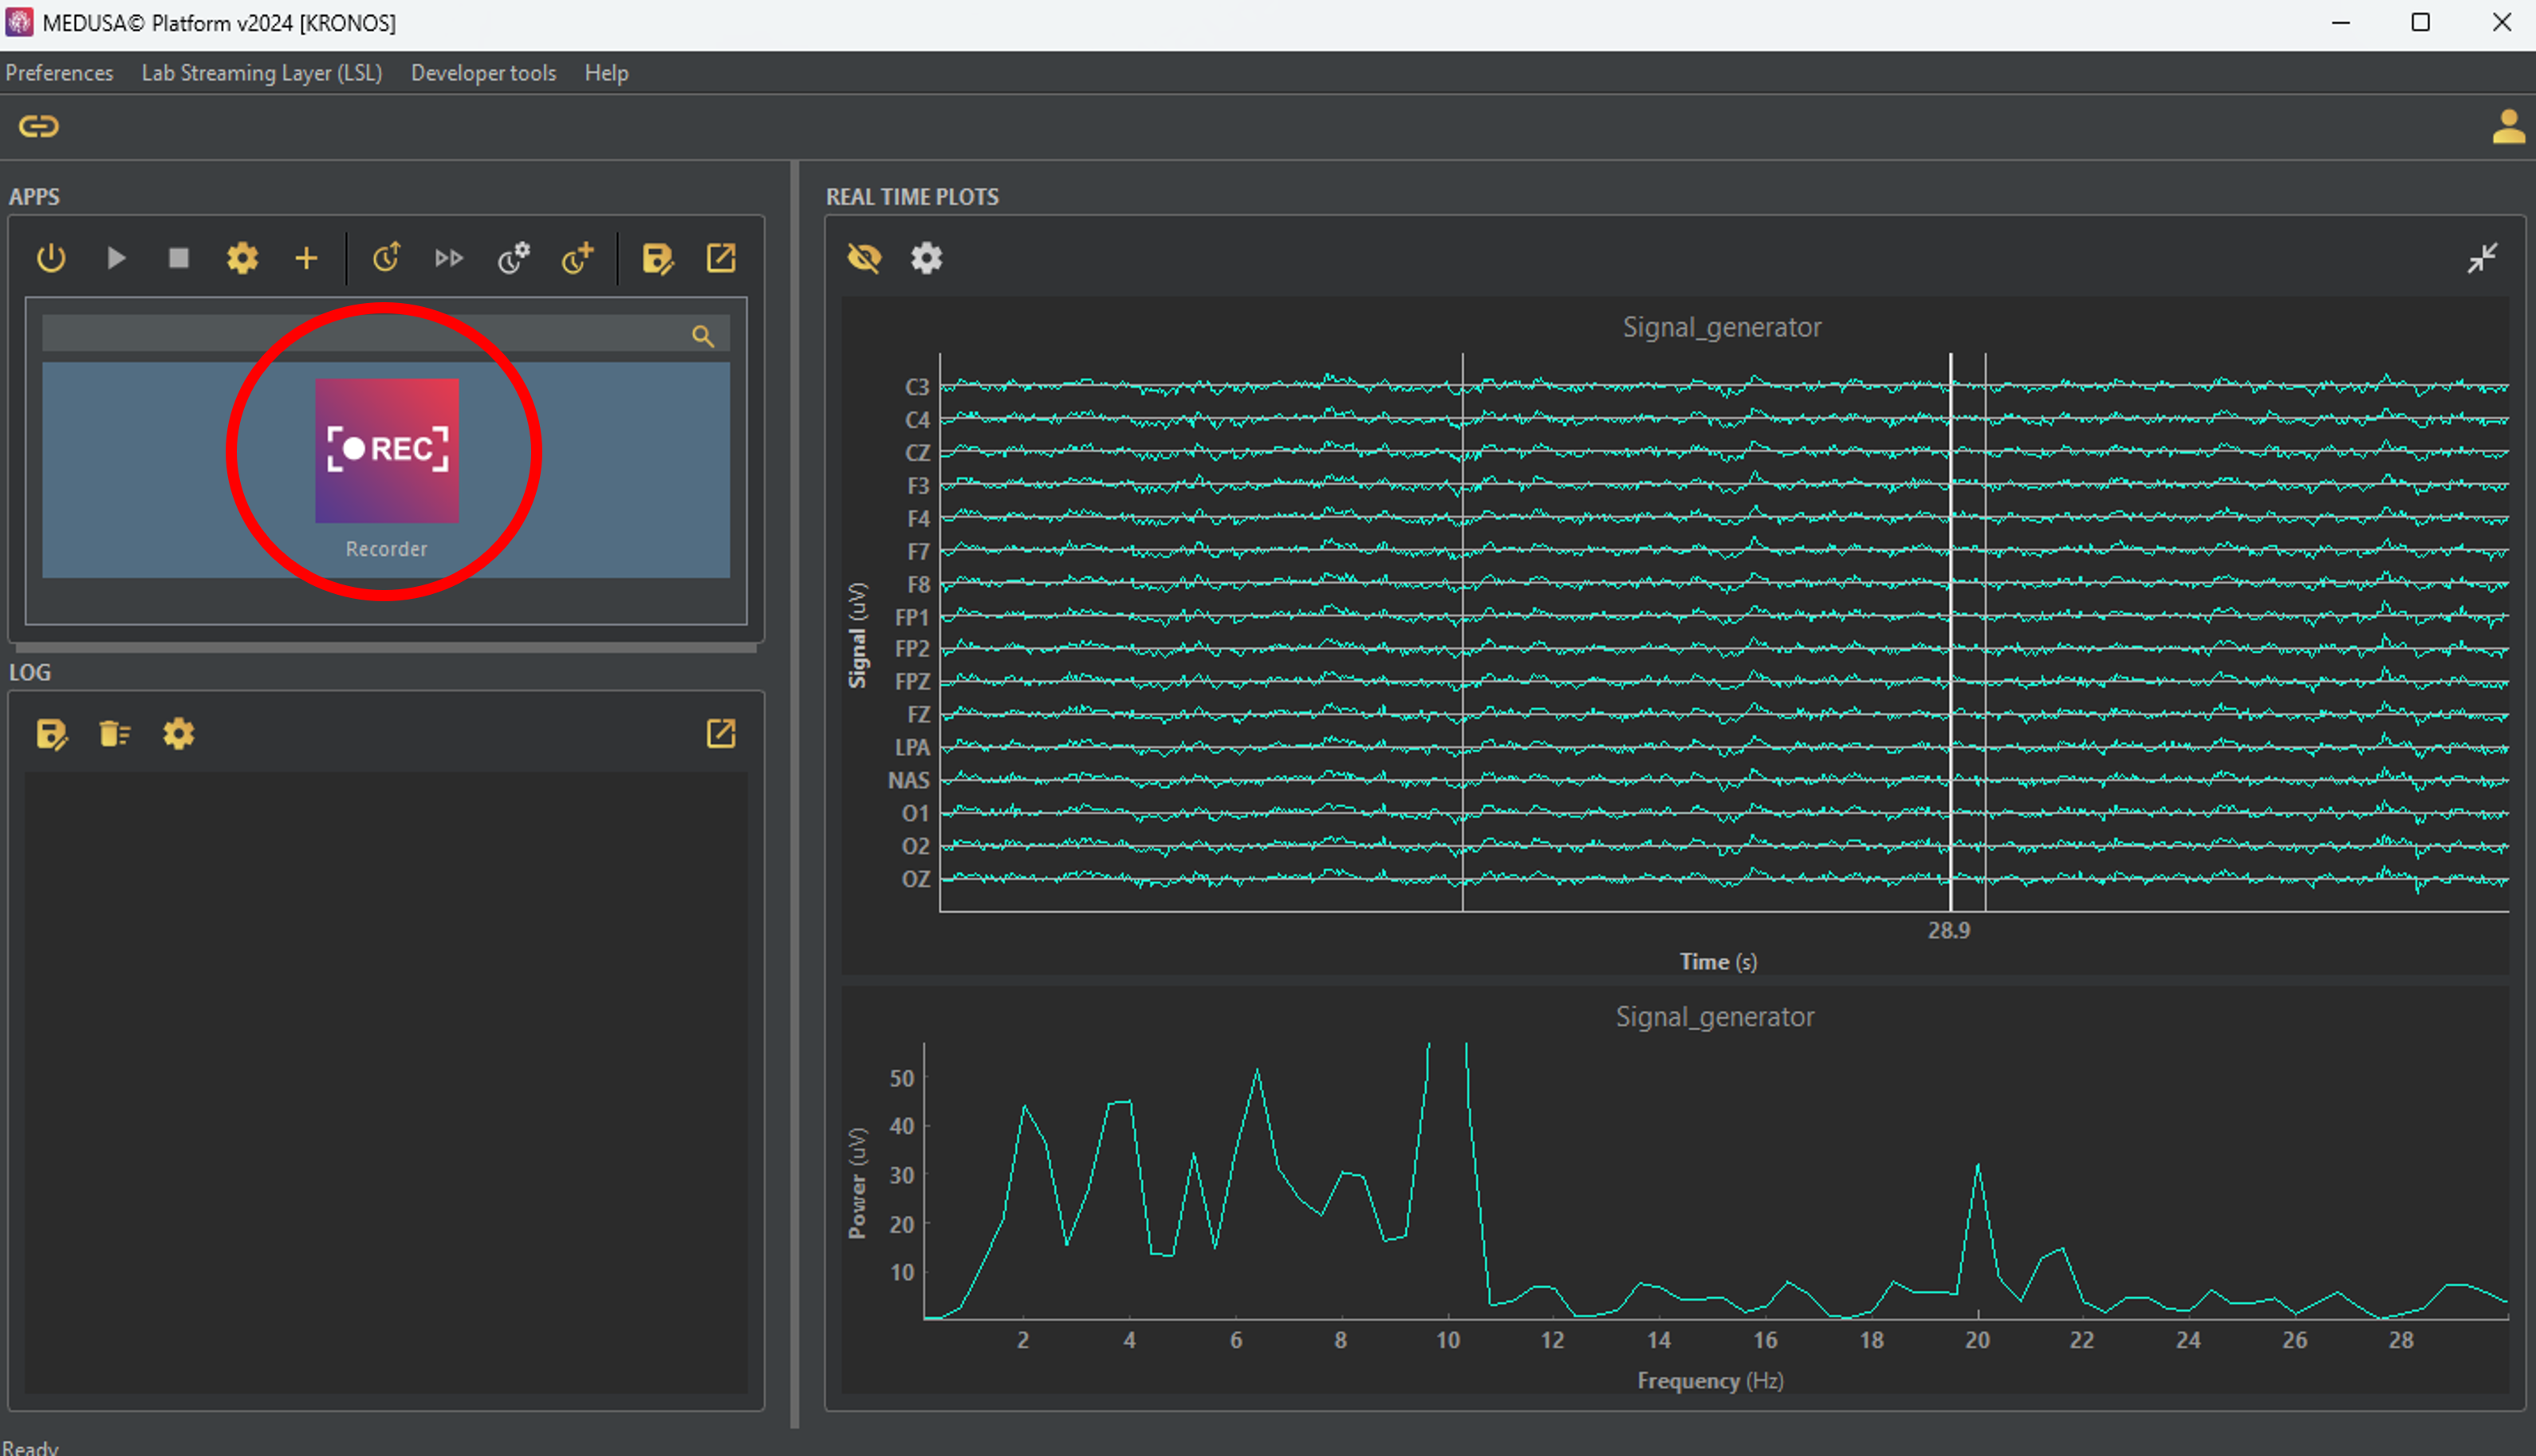Click the power icon in Apps toolbar
Screen dimensions: 2536x1456
tap(51, 259)
